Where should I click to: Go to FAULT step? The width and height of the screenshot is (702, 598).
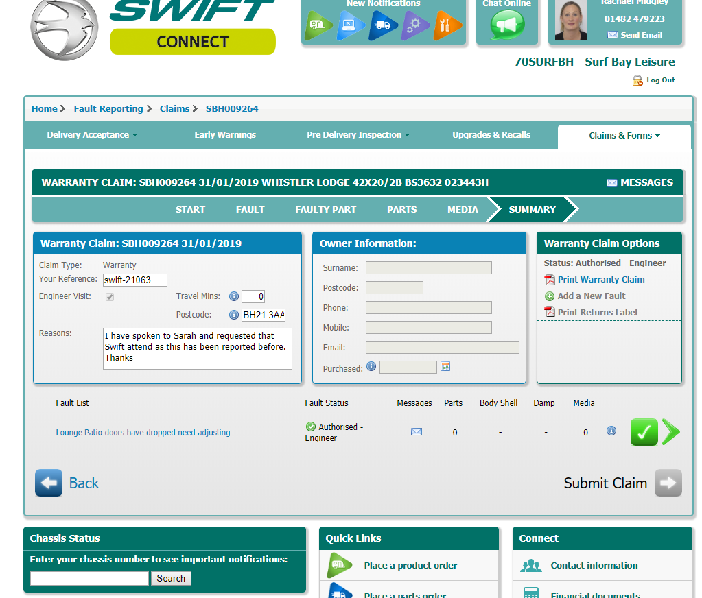point(250,209)
